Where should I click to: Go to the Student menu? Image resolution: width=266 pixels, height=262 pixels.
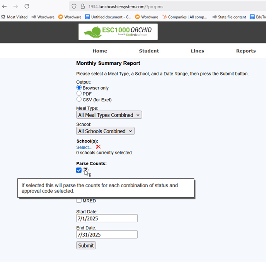(x=149, y=51)
